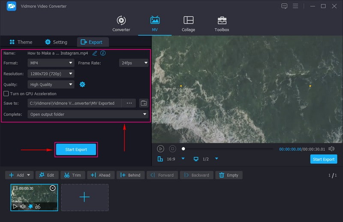Click the scissors icon on the clip thumbnail

(x=38, y=207)
